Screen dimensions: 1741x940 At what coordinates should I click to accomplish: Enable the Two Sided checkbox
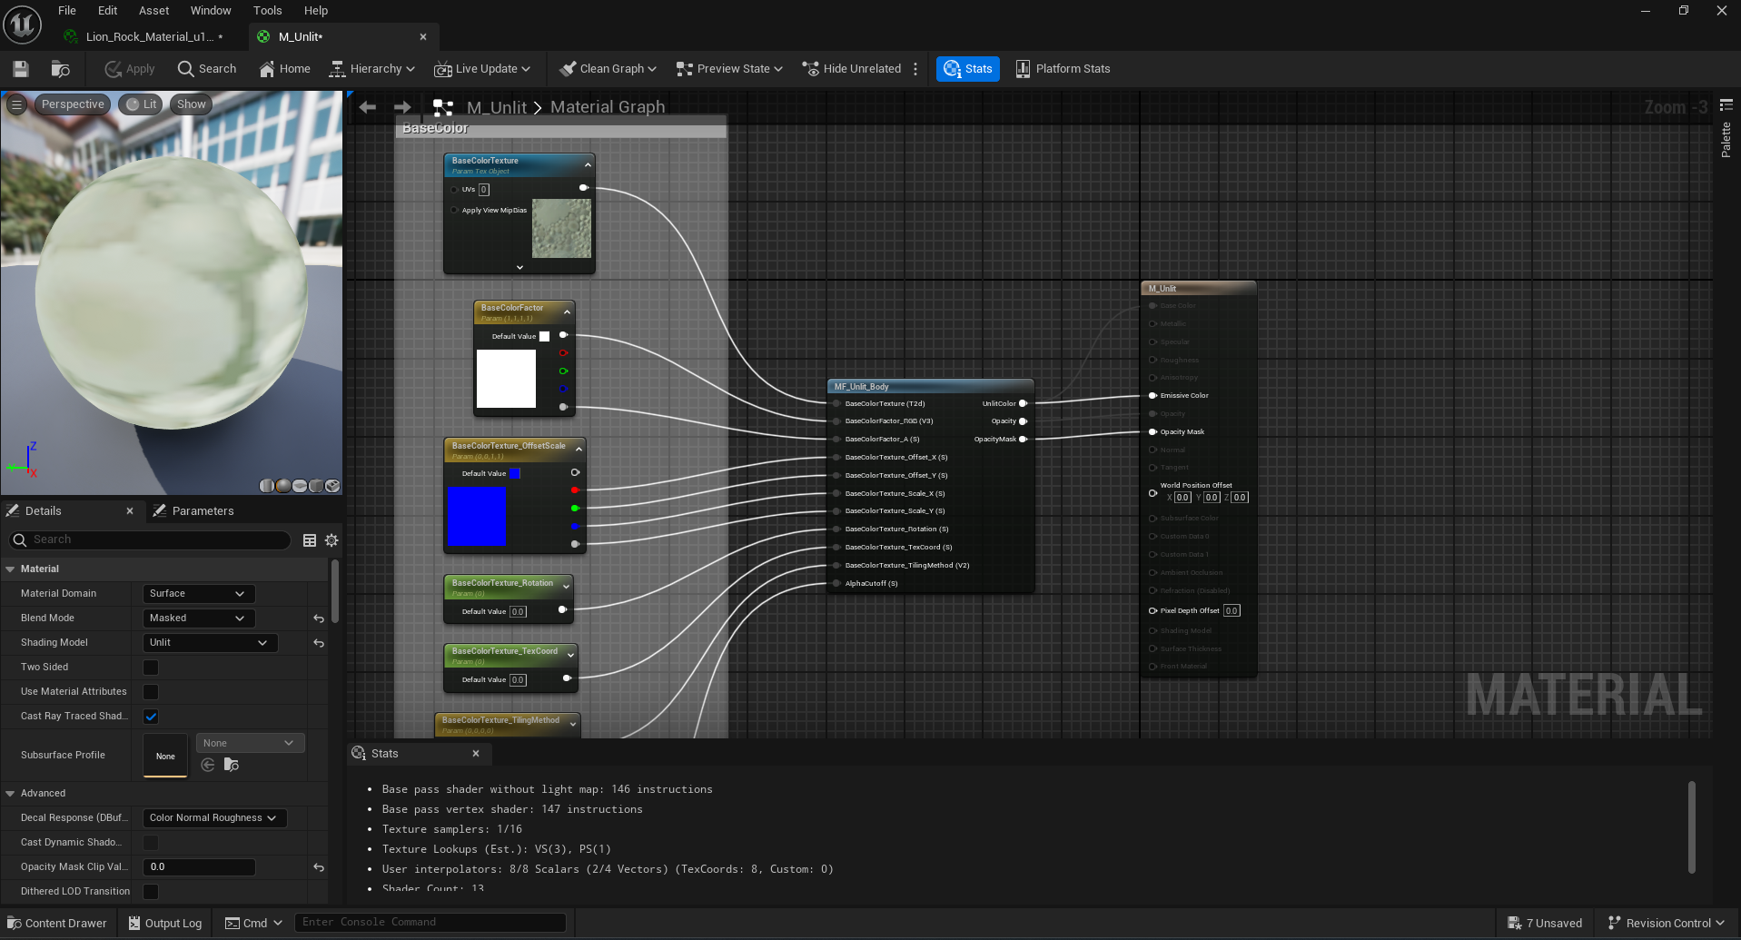pyautogui.click(x=151, y=668)
